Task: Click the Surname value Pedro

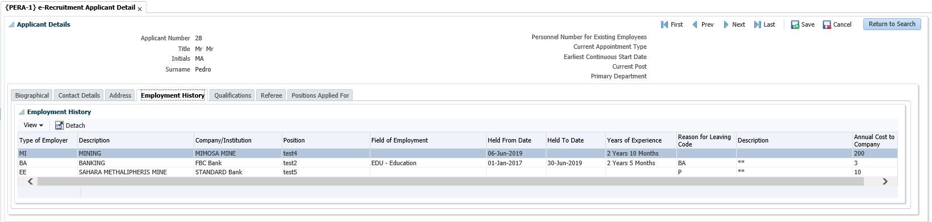Action: tap(203, 69)
